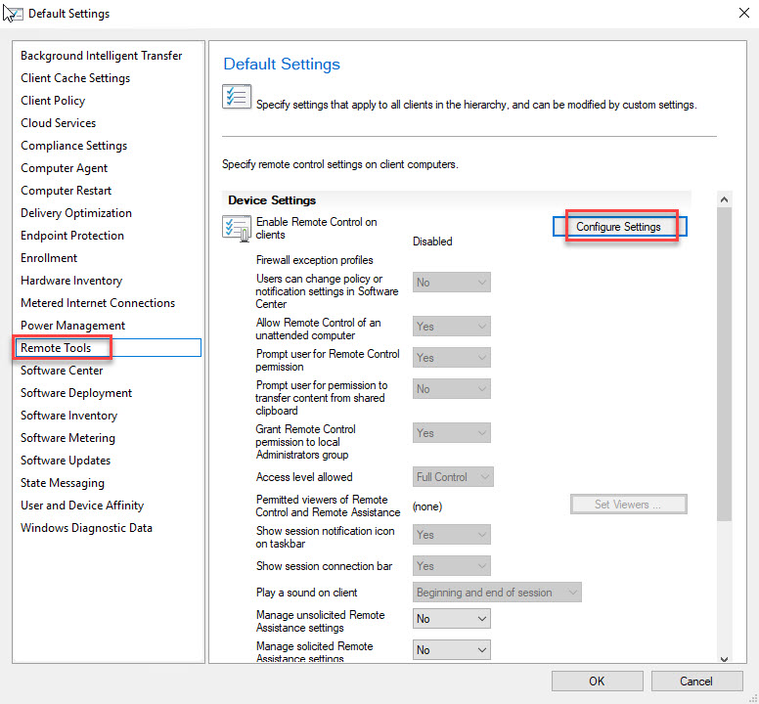Select Remote Tools in settings list

tap(56, 348)
